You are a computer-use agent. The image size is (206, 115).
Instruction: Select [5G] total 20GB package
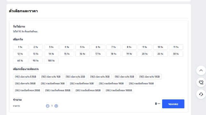(x=28, y=90)
